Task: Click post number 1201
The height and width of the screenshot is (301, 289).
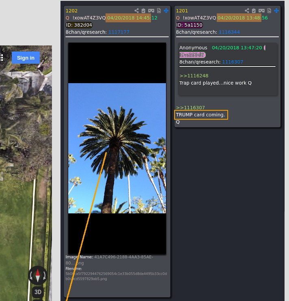Action: (182, 11)
